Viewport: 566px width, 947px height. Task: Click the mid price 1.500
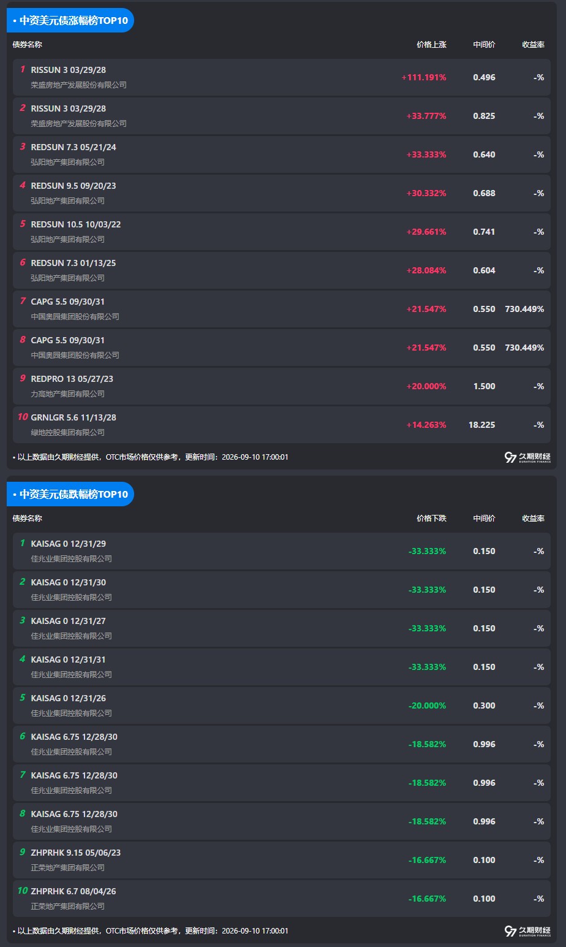(484, 386)
